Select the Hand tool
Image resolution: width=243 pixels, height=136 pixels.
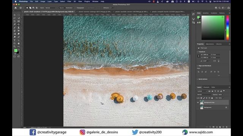pos(19,43)
